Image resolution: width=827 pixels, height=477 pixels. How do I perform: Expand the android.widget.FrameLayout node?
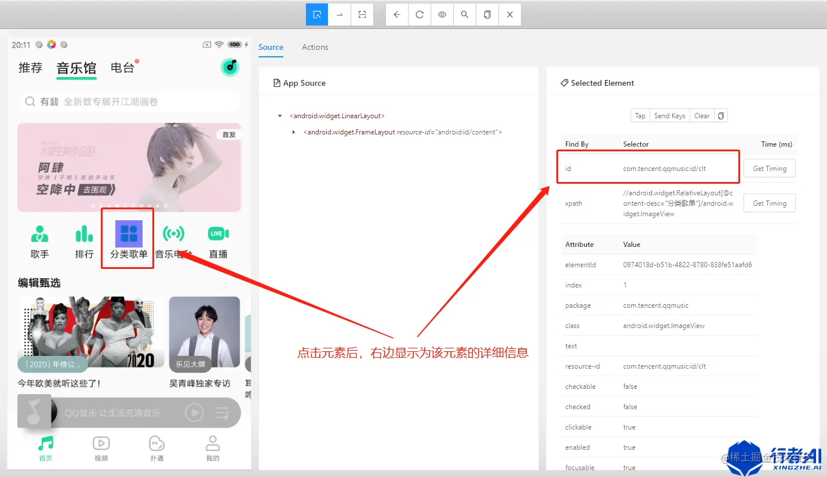pyautogui.click(x=294, y=132)
